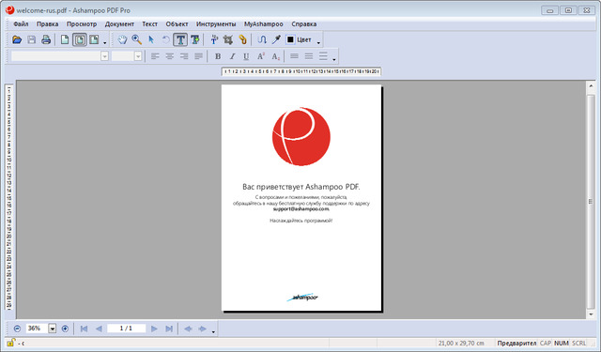
Task: Open the Документ menu
Action: (119, 24)
